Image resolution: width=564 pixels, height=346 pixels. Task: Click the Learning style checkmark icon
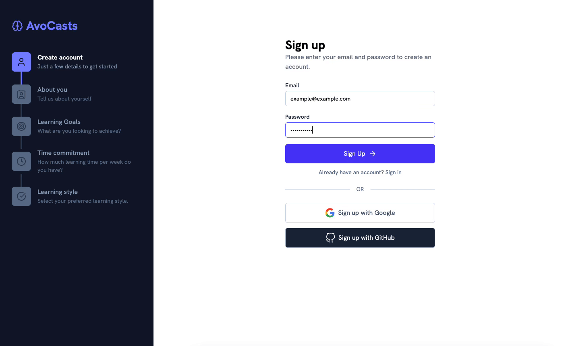[x=21, y=196]
